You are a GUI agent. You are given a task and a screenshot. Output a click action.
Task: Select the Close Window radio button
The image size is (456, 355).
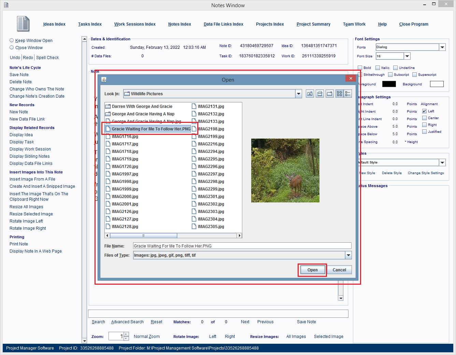[x=12, y=47]
